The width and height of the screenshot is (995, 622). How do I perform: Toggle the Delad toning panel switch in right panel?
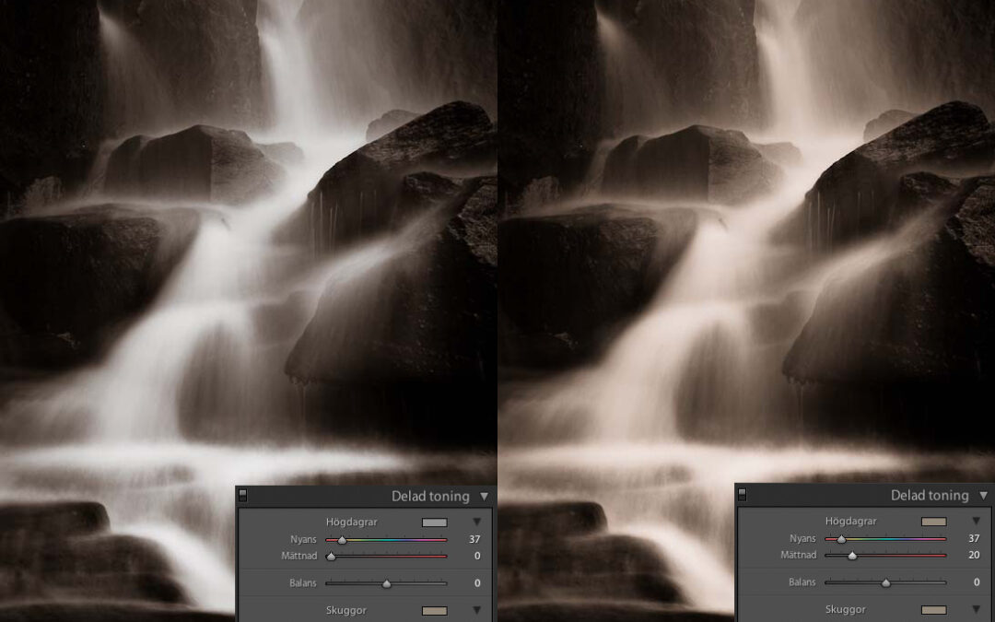click(743, 495)
